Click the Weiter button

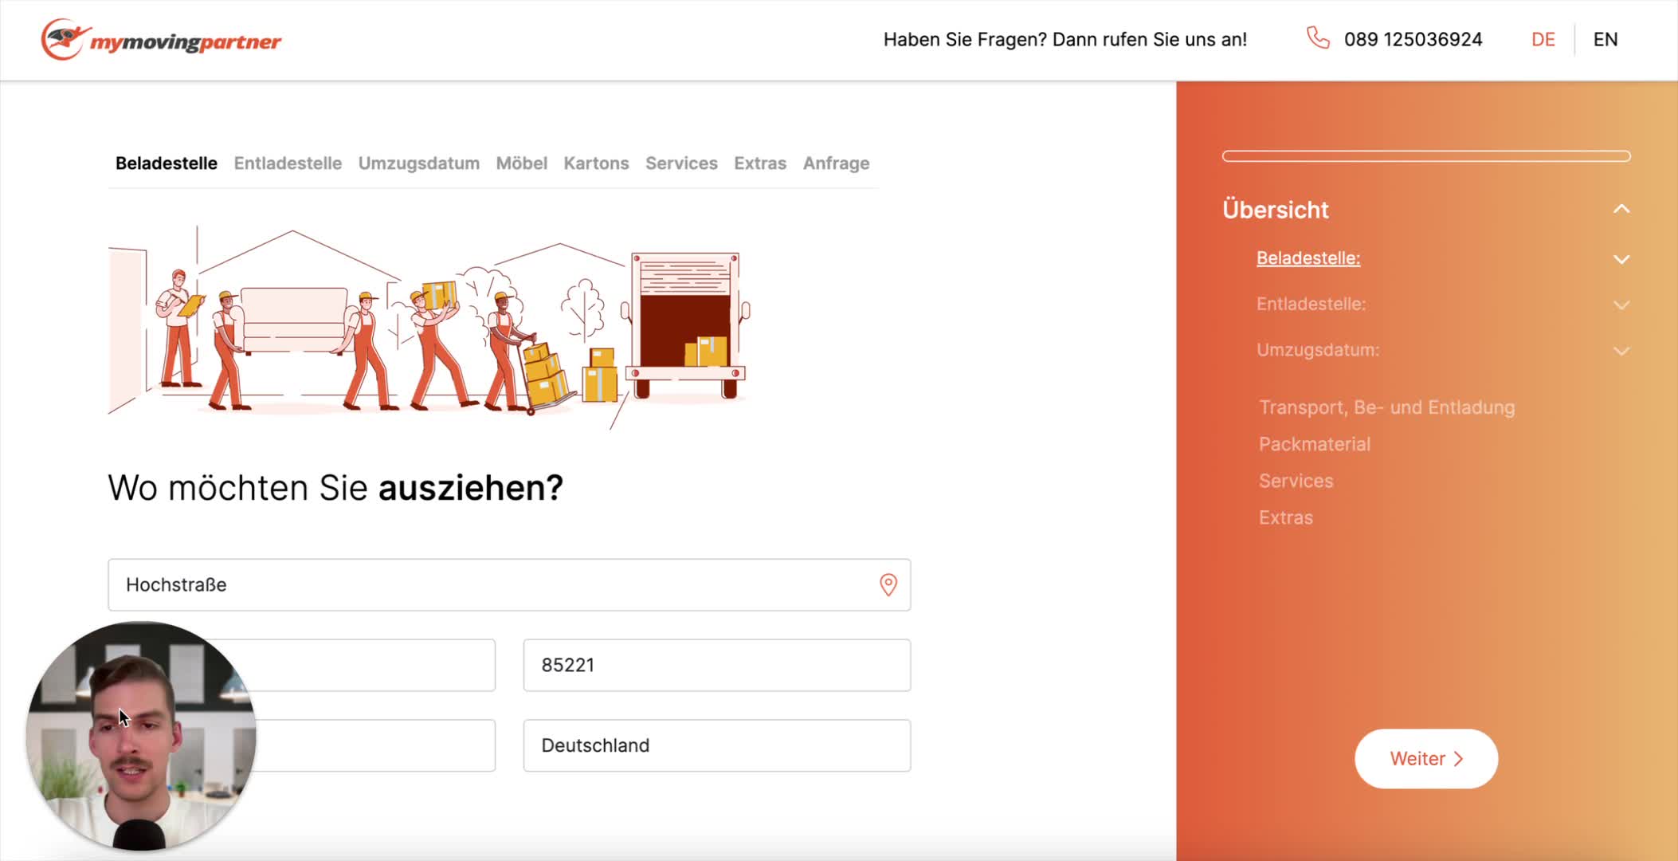[x=1426, y=758]
